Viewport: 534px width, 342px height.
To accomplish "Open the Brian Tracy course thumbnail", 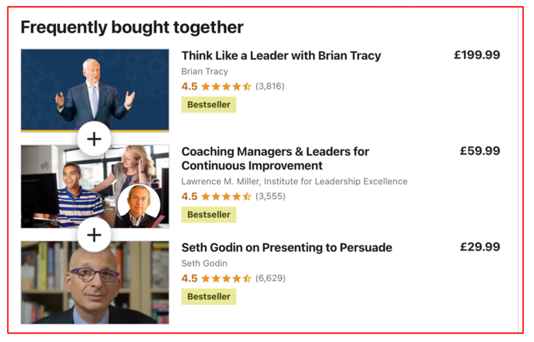I will (x=95, y=89).
